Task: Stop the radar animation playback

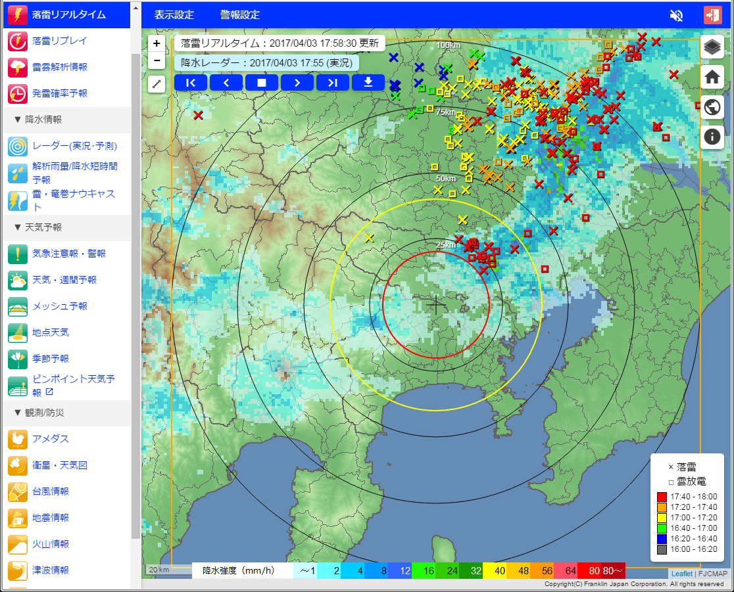Action: (262, 82)
